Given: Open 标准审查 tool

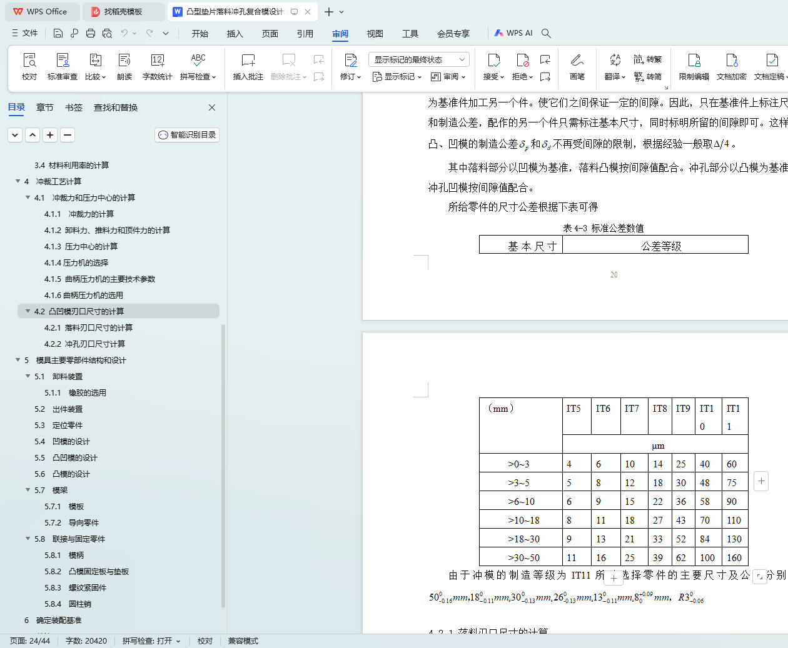Looking at the screenshot, I should (x=63, y=67).
